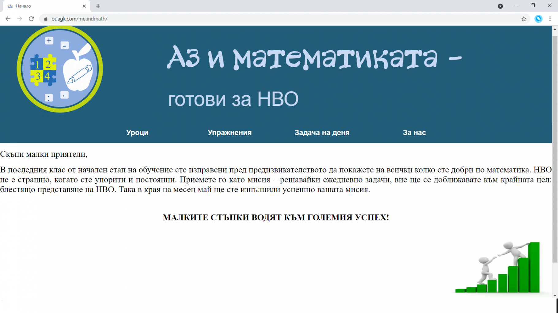Image resolution: width=558 pixels, height=313 pixels.
Task: Click the Аз и математиката heading
Action: point(314,57)
